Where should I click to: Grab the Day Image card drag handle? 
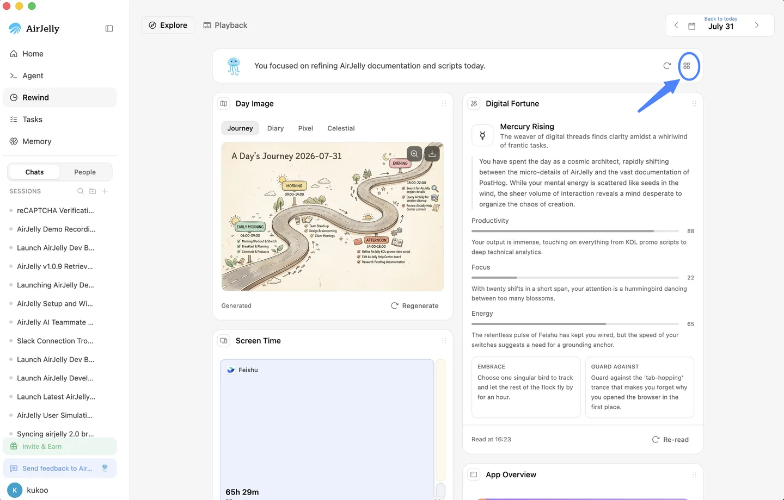[x=444, y=103]
